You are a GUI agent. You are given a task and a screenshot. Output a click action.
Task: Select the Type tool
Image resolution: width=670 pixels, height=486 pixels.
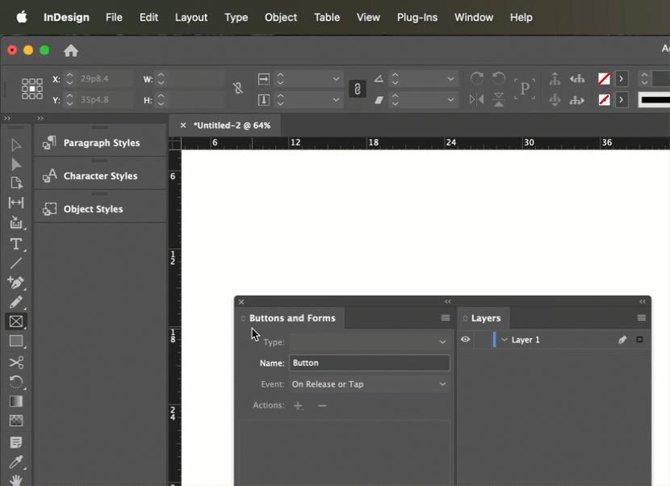click(16, 244)
